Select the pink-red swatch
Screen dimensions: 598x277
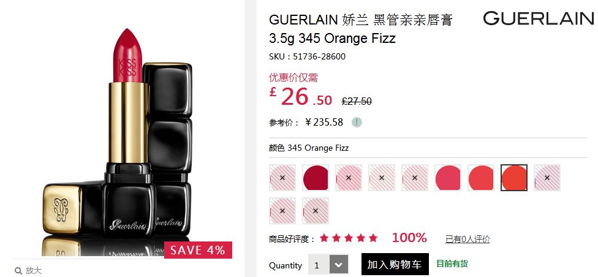click(448, 178)
